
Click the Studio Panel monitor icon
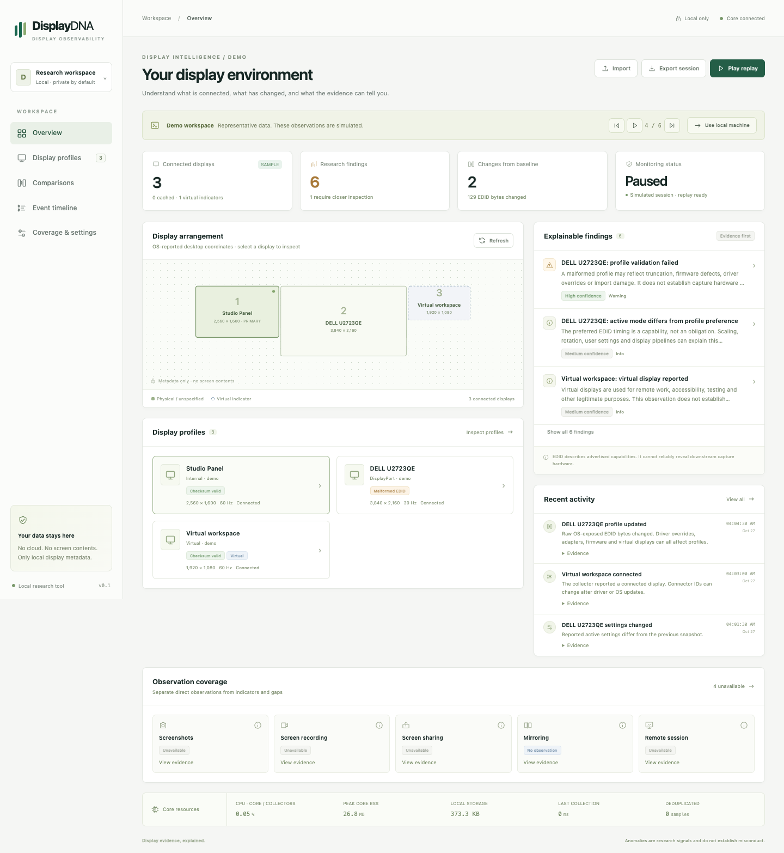click(x=170, y=475)
